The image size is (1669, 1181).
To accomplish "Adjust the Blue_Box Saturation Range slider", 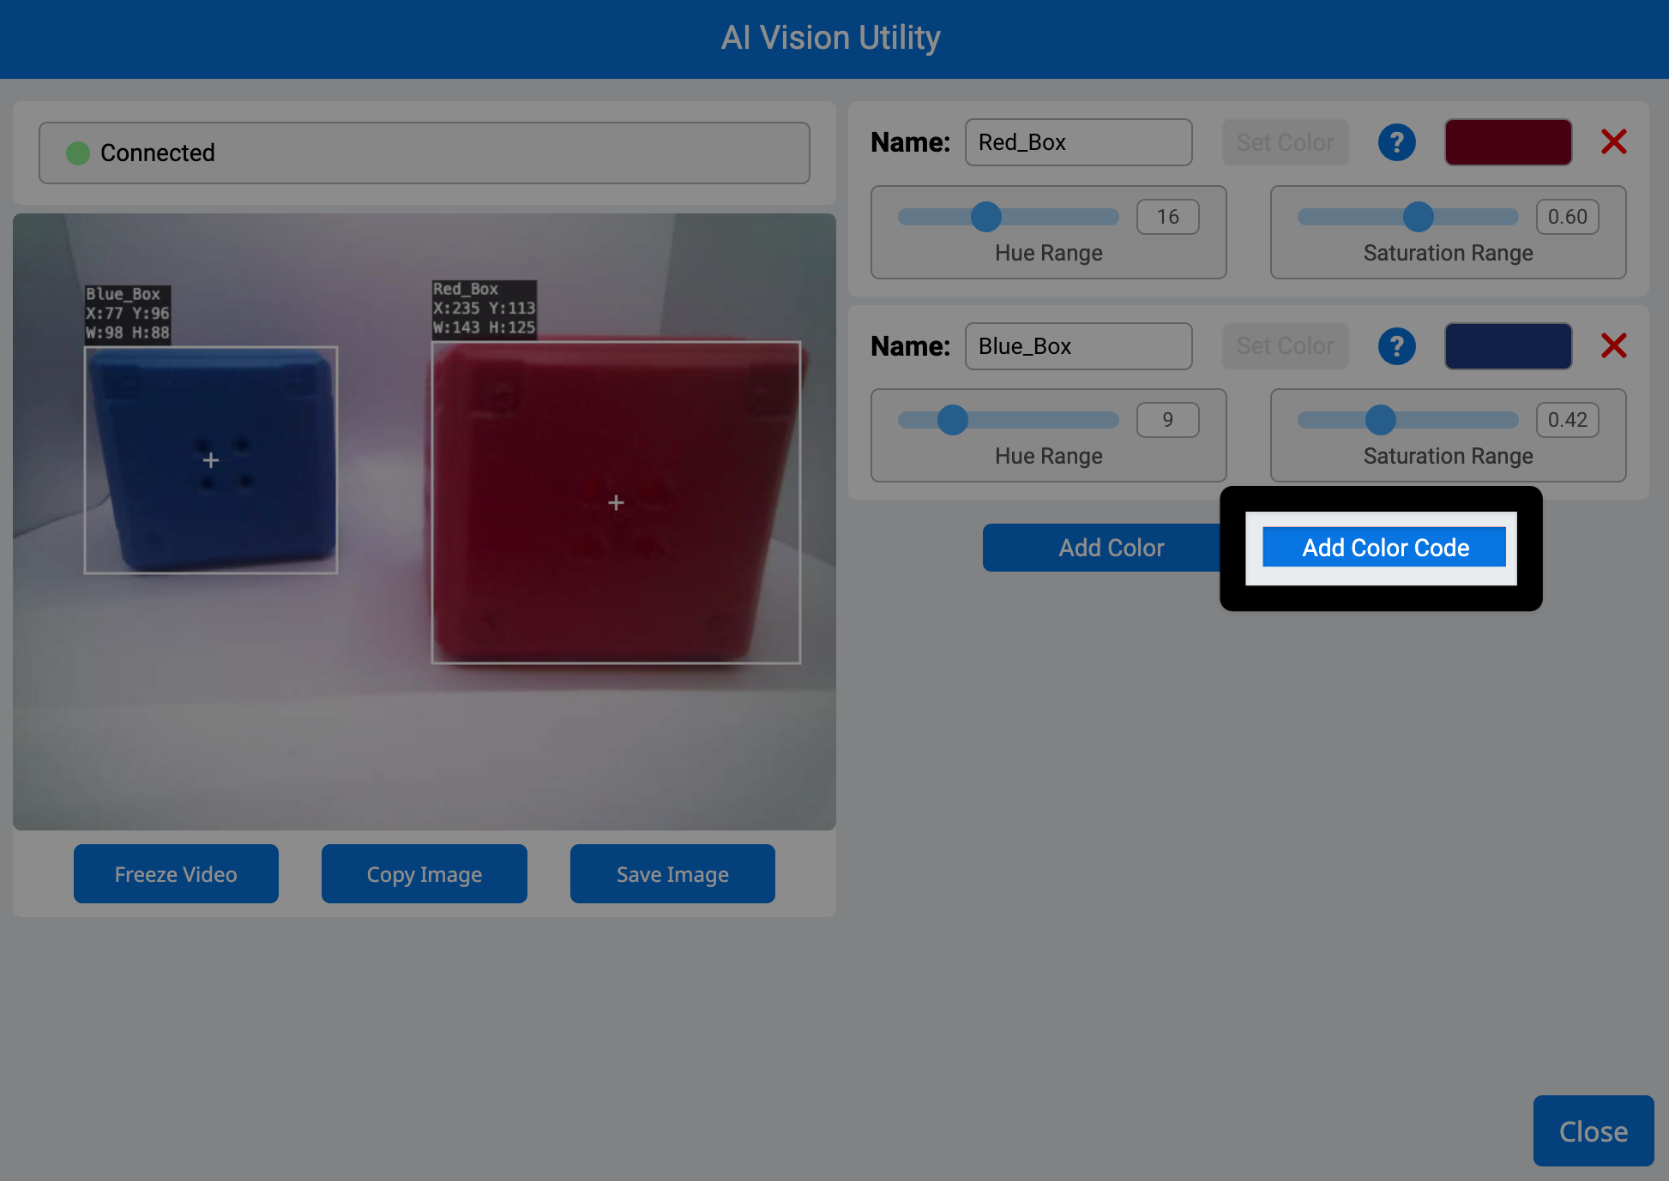I will [1381, 420].
